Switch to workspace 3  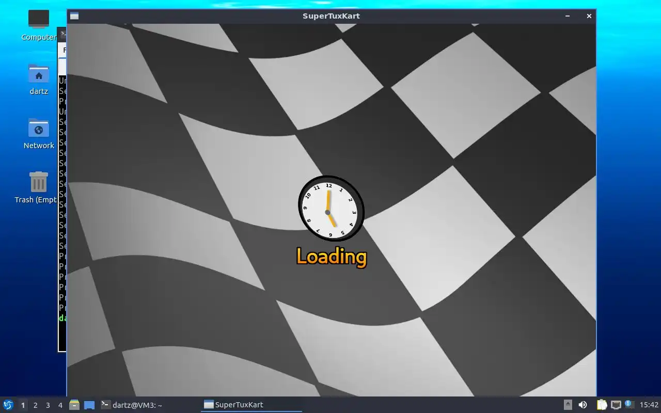[48, 405]
